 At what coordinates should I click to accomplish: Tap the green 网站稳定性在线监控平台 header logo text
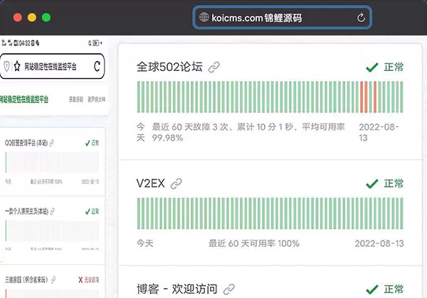click(x=24, y=99)
